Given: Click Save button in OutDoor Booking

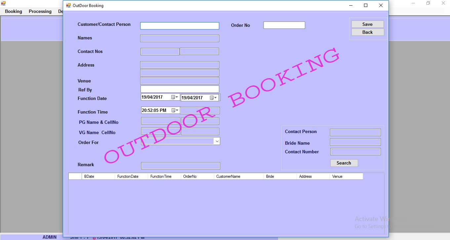Looking at the screenshot, I should pos(367,24).
